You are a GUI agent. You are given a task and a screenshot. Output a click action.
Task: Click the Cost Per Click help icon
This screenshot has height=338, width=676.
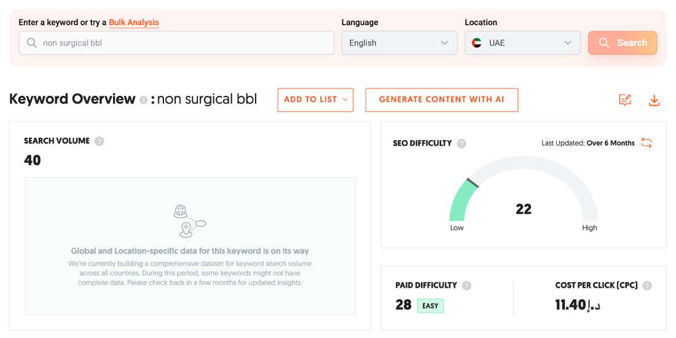(x=647, y=285)
